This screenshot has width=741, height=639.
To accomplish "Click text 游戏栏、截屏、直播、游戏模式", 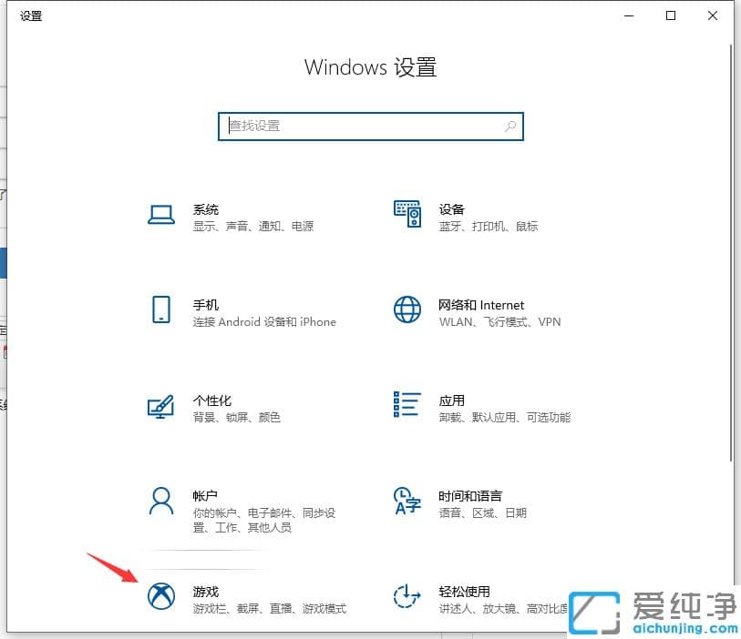I will point(270,608).
